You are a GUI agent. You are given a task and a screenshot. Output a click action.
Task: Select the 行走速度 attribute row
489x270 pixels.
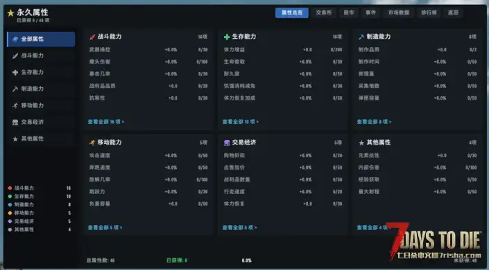click(x=283, y=192)
